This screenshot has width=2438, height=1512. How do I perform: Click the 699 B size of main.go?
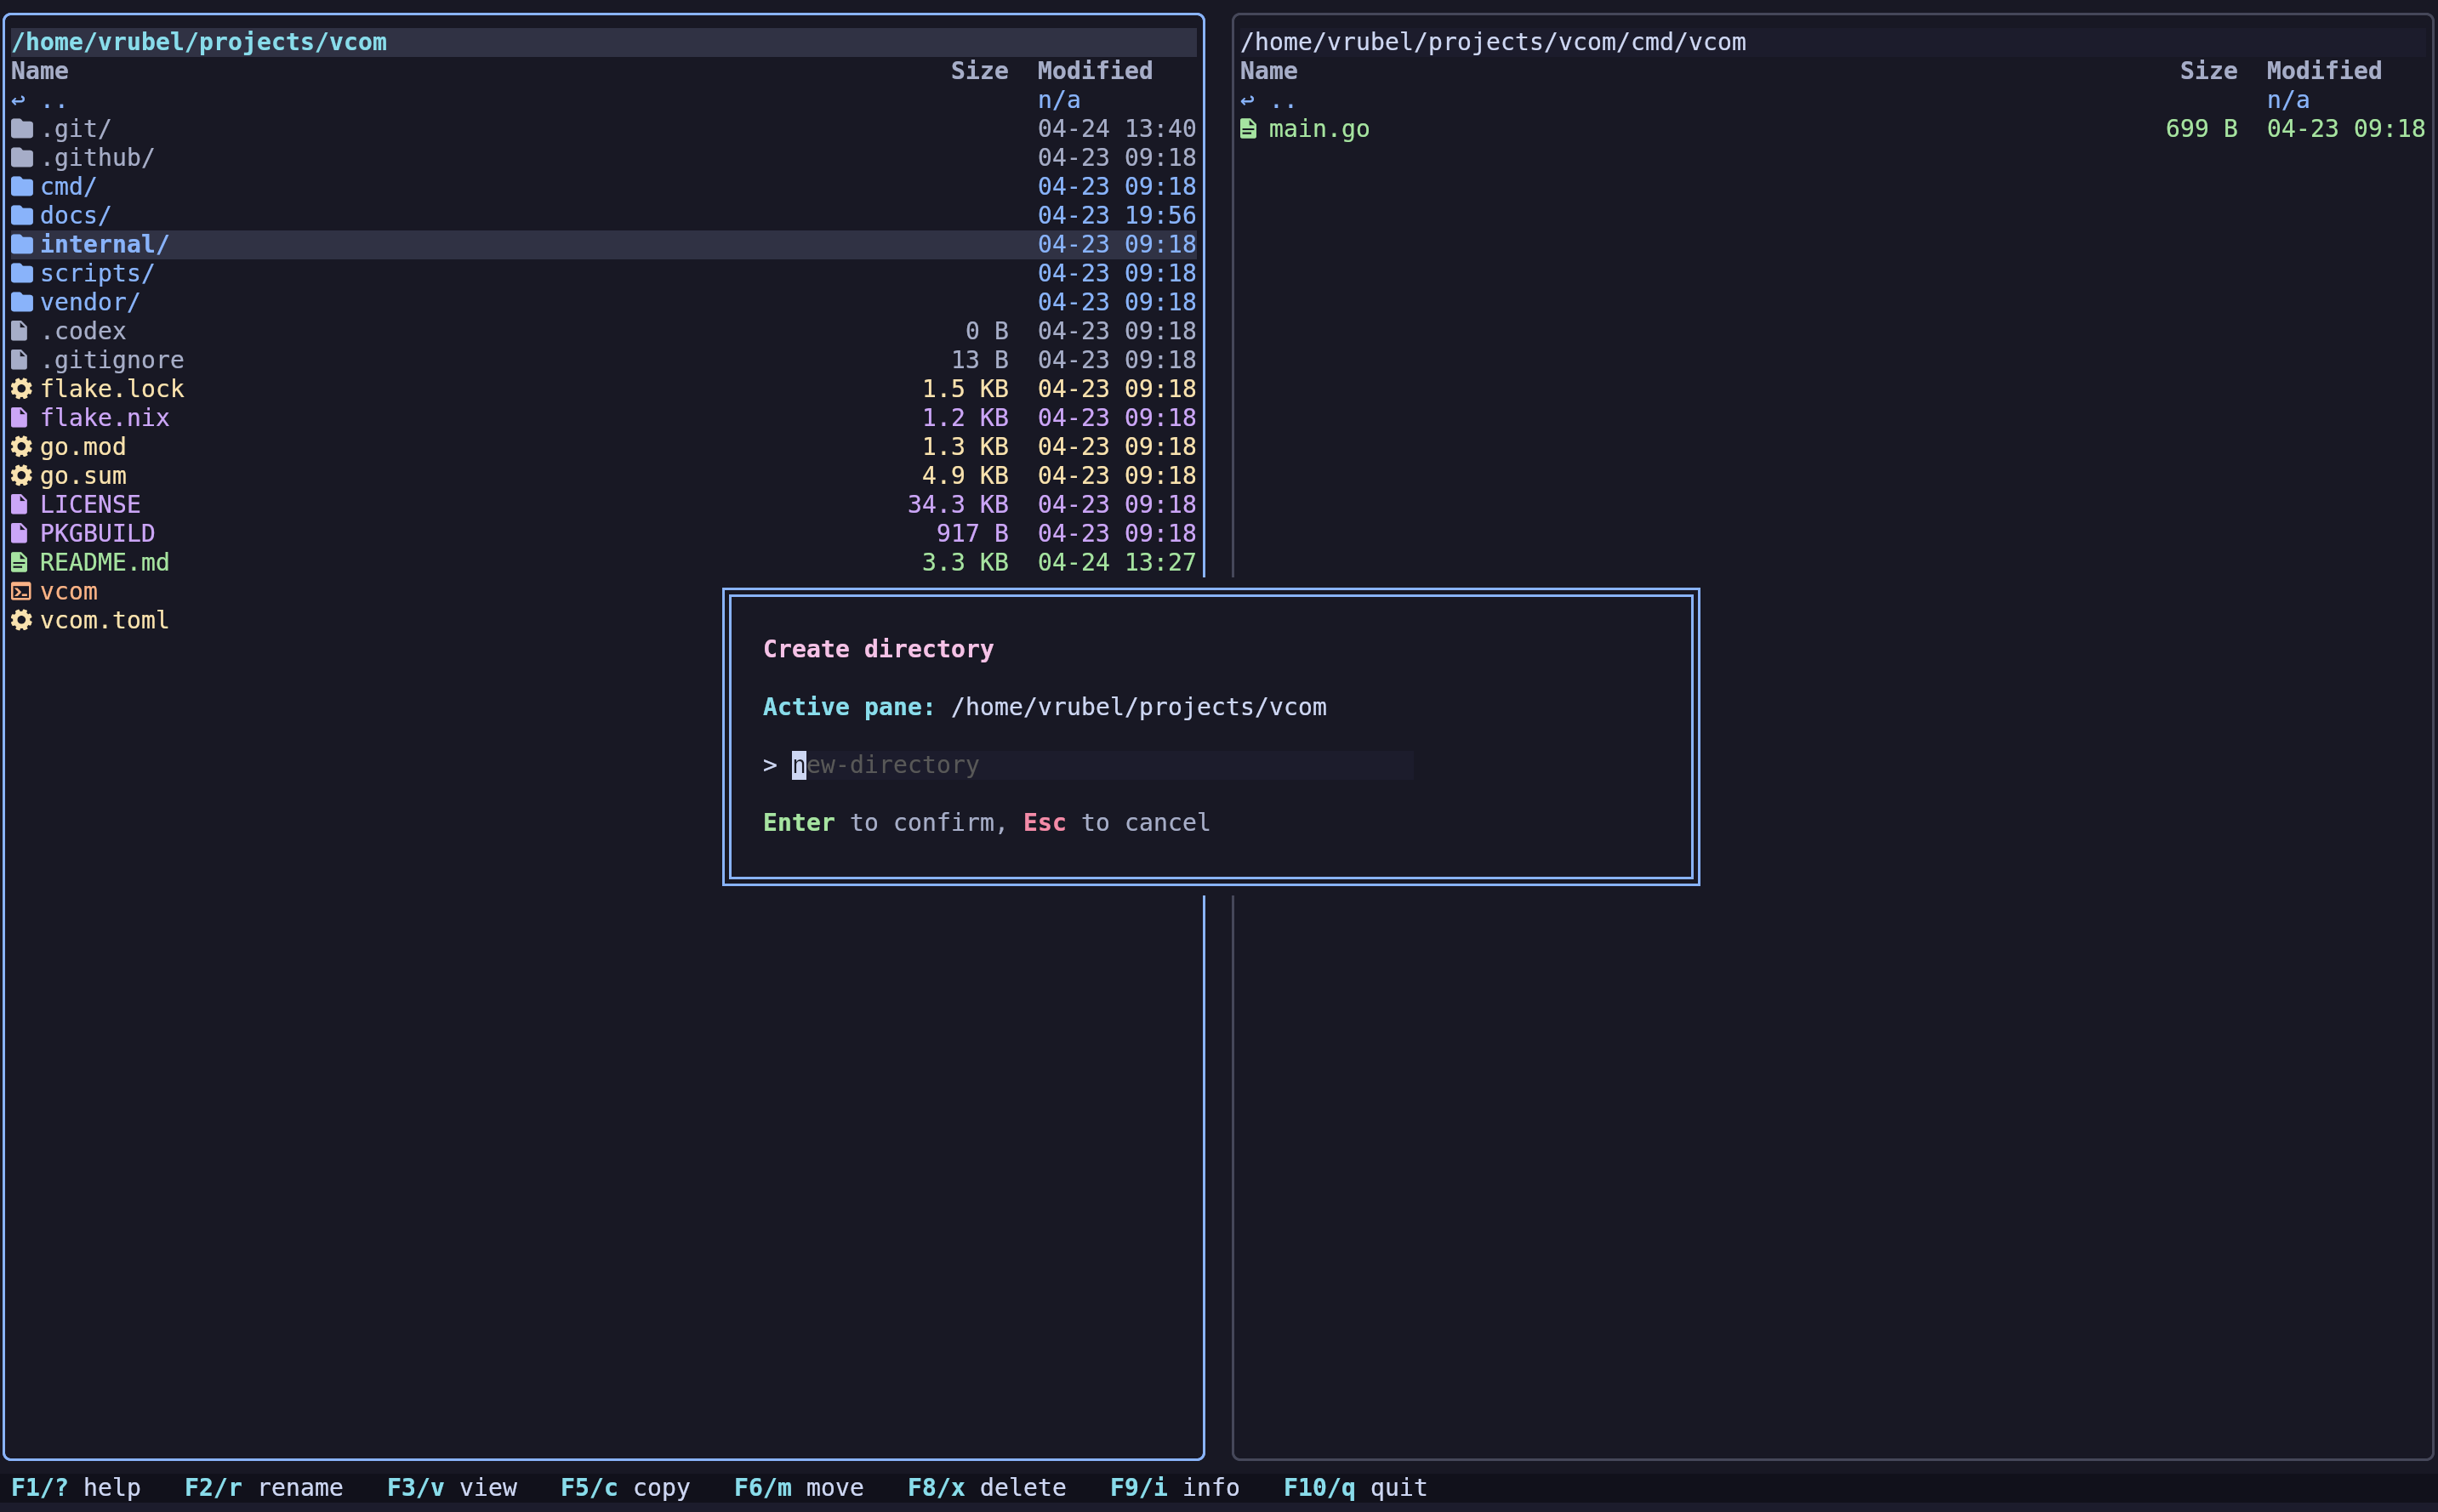tap(2201, 129)
